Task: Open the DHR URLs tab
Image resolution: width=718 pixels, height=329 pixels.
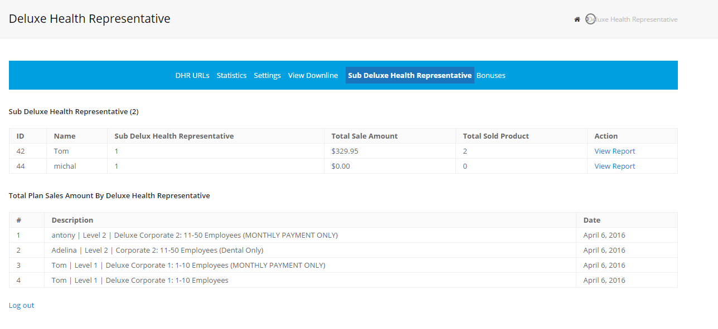Action: [x=192, y=76]
